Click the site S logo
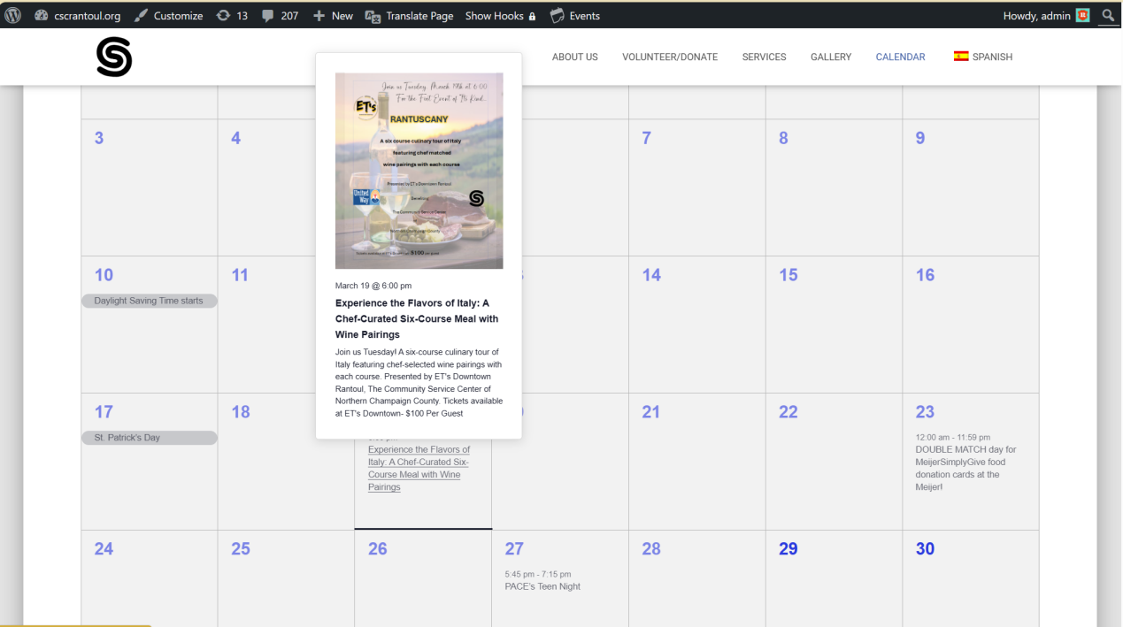The width and height of the screenshot is (1123, 627). (114, 57)
